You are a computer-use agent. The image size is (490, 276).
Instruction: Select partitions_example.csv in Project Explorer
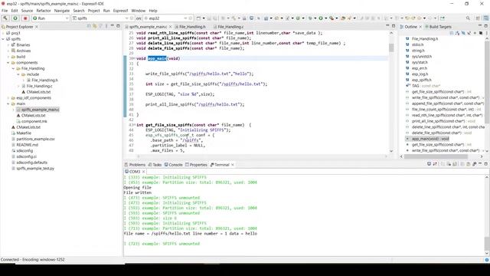pyautogui.click(x=35, y=139)
